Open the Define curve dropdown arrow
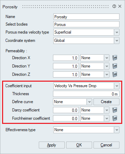This screenshot has height=154, width=125. [89, 102]
